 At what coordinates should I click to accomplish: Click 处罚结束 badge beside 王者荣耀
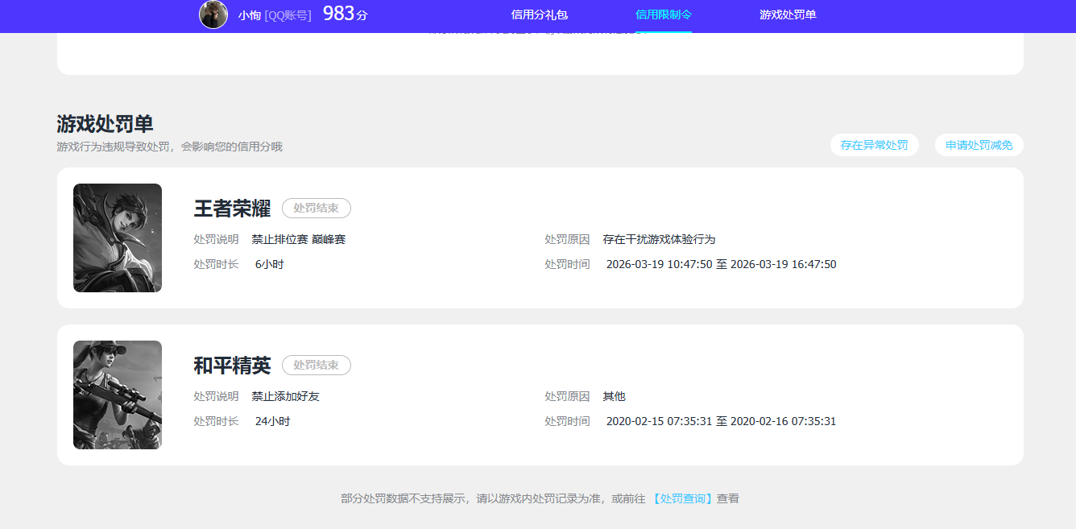pyautogui.click(x=317, y=209)
